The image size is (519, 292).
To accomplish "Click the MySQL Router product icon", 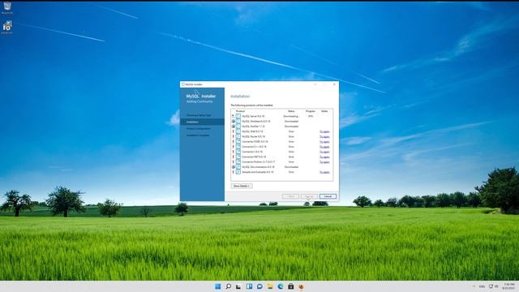I will [x=238, y=136].
